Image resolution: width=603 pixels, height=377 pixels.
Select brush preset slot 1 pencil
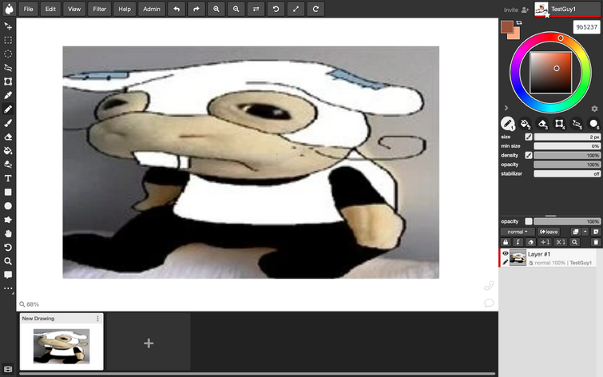[x=508, y=124]
